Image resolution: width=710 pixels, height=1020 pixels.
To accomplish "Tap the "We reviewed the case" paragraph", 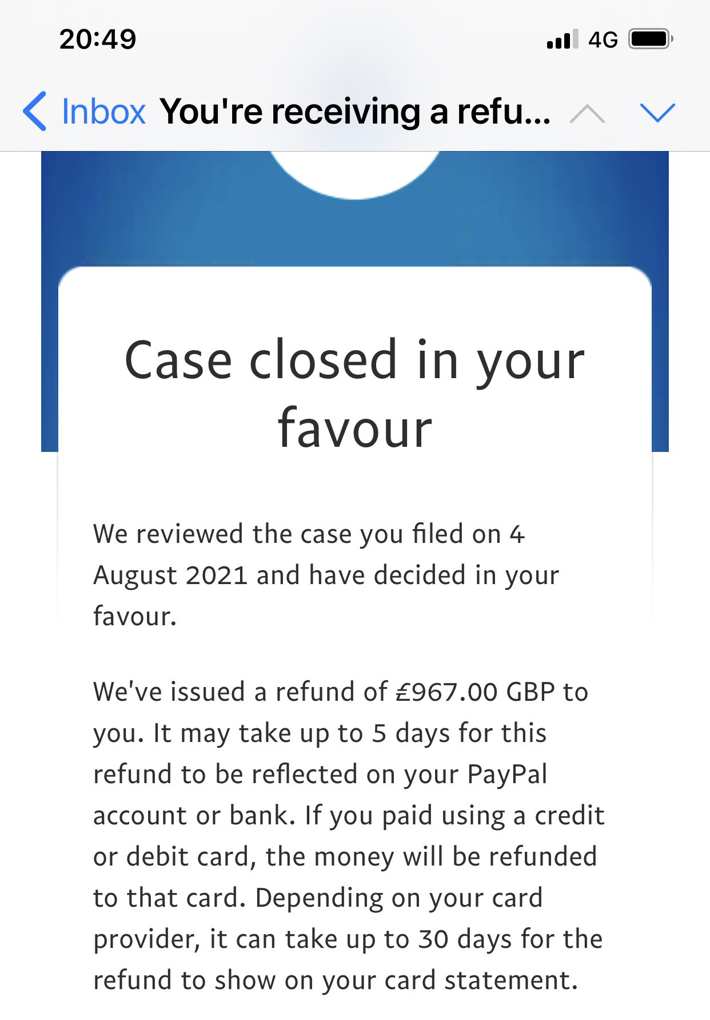I will click(326, 575).
